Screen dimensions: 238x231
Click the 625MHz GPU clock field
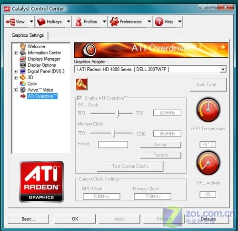[167, 113]
